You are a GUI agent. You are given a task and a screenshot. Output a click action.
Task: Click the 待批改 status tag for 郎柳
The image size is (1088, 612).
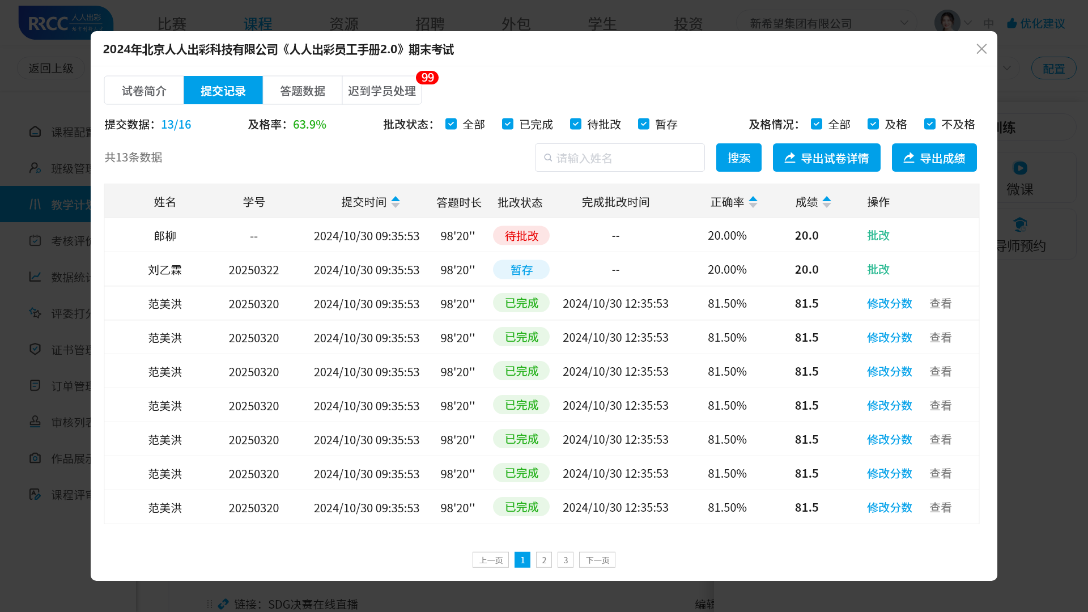pos(521,235)
